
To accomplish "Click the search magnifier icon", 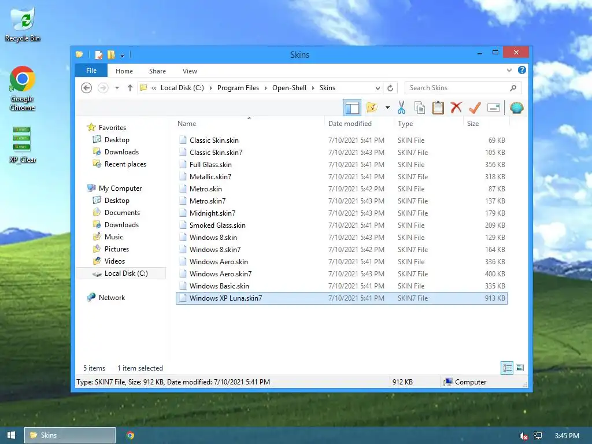I will 513,88.
